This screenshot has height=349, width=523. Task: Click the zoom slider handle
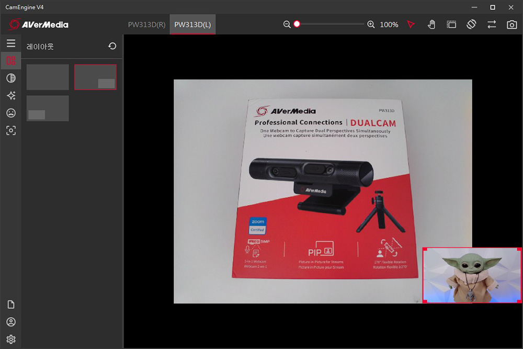tap(297, 24)
